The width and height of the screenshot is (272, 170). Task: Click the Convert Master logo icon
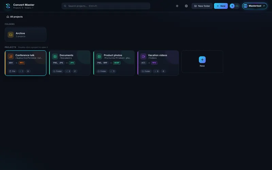point(8,6)
